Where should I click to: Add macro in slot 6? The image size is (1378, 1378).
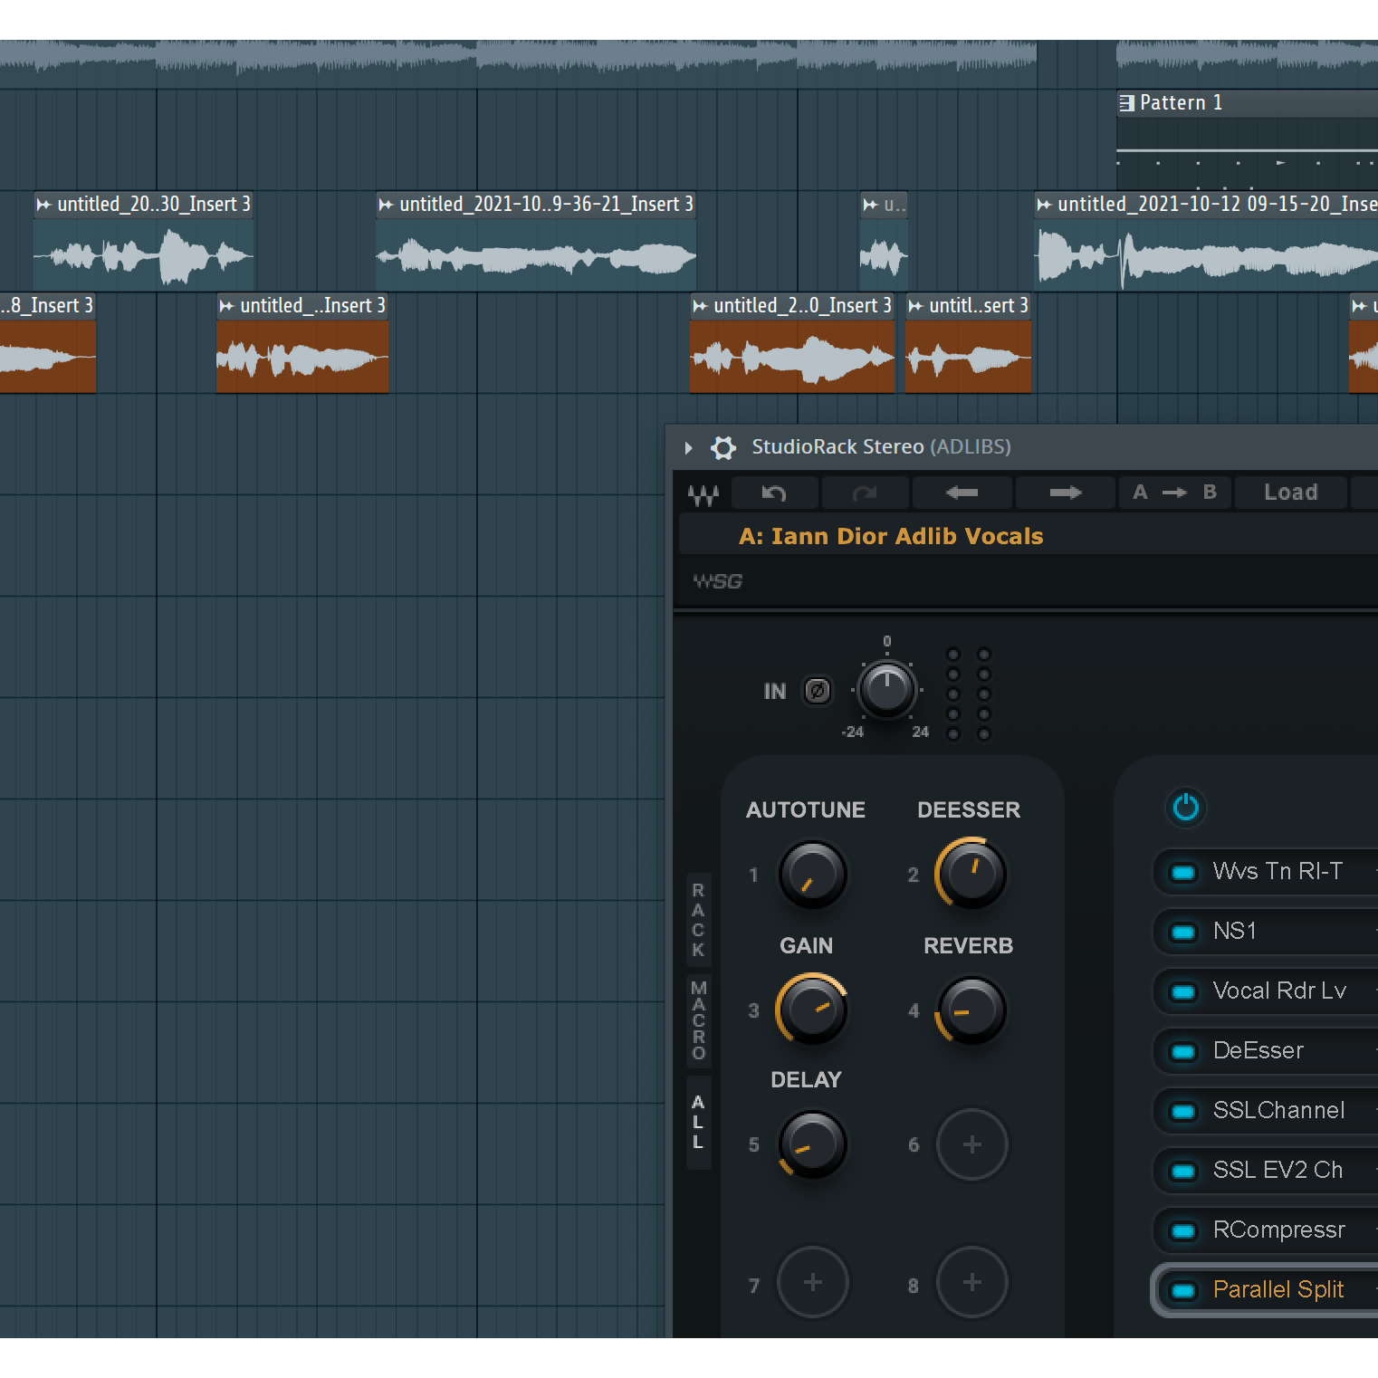click(x=972, y=1144)
